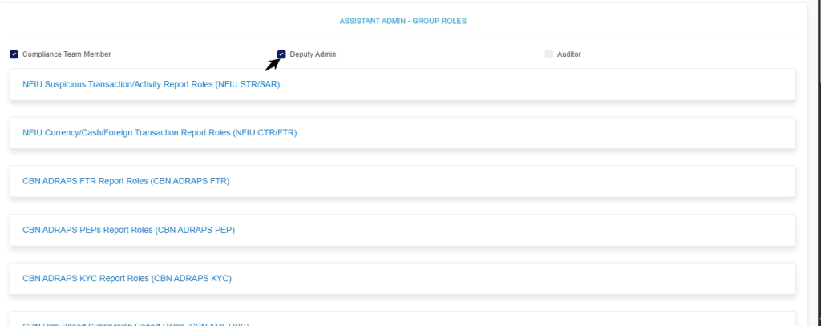The height and width of the screenshot is (326, 821).
Task: Click the dark vertical scrollbar at right edge
Action: (x=818, y=40)
